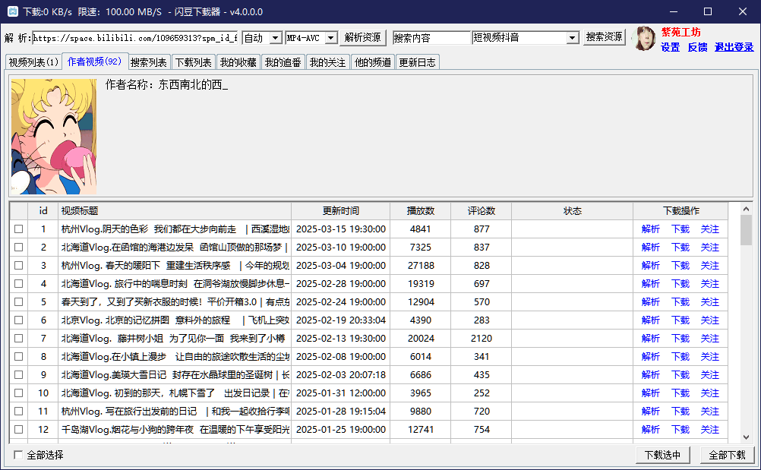View the 更新日志 tab
The height and width of the screenshot is (470, 761).
(418, 62)
